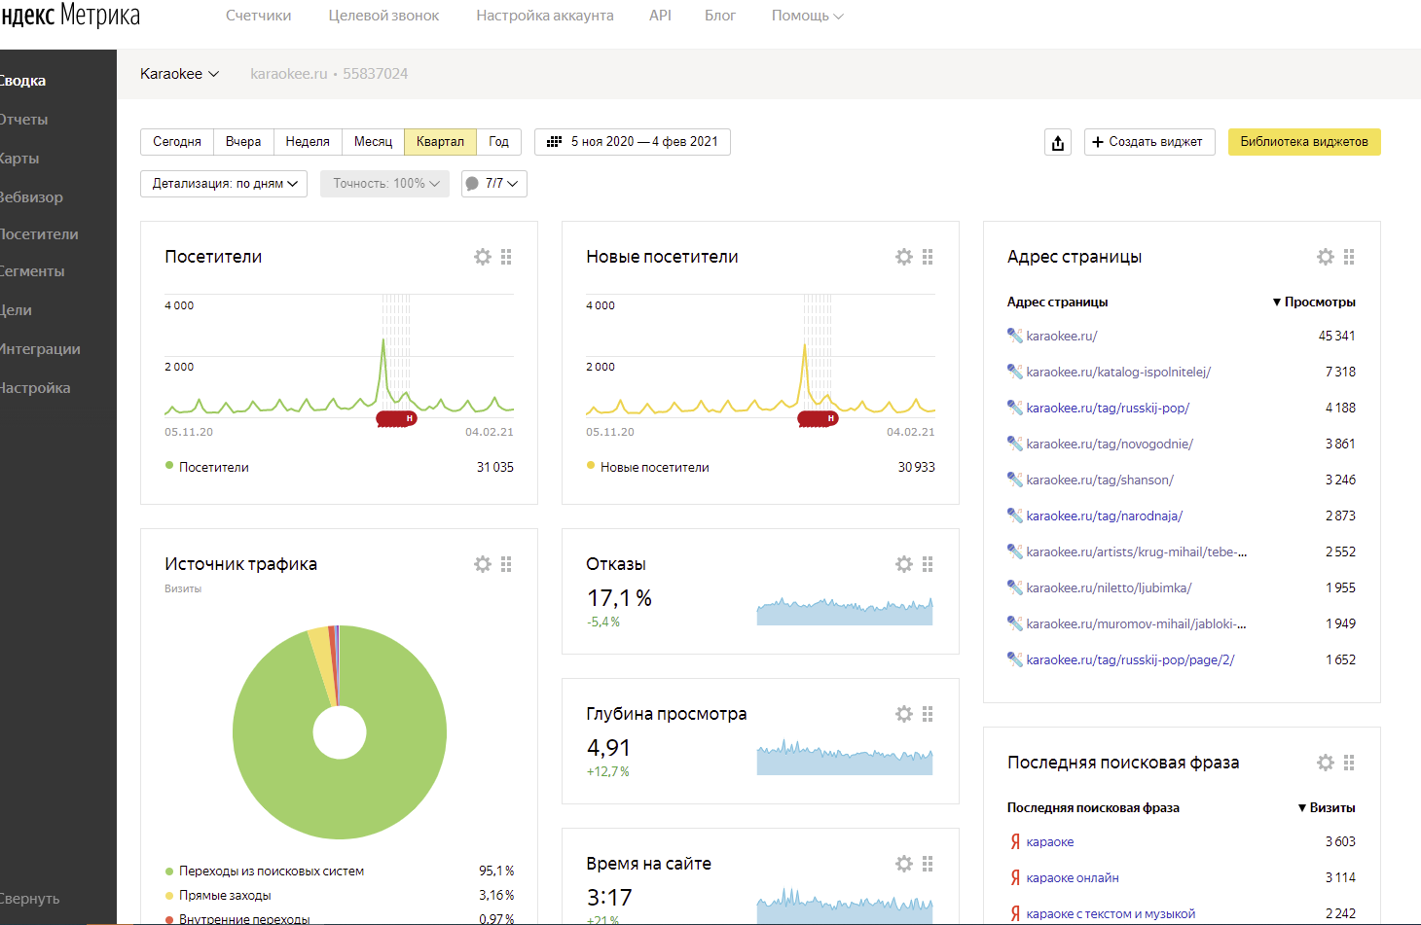The image size is (1421, 925).
Task: Select the Неделя period option
Action: tap(308, 142)
